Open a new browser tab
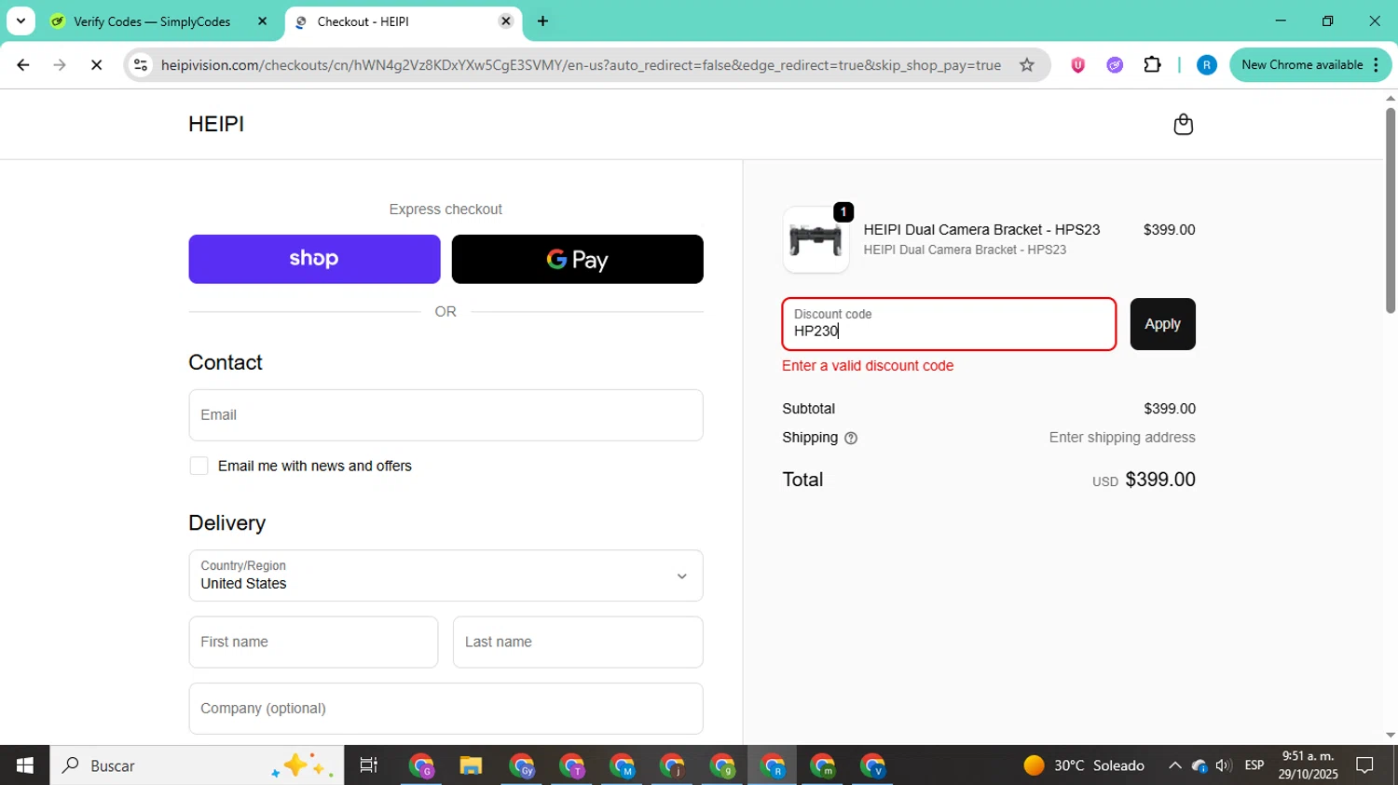1398x785 pixels. pyautogui.click(x=542, y=21)
